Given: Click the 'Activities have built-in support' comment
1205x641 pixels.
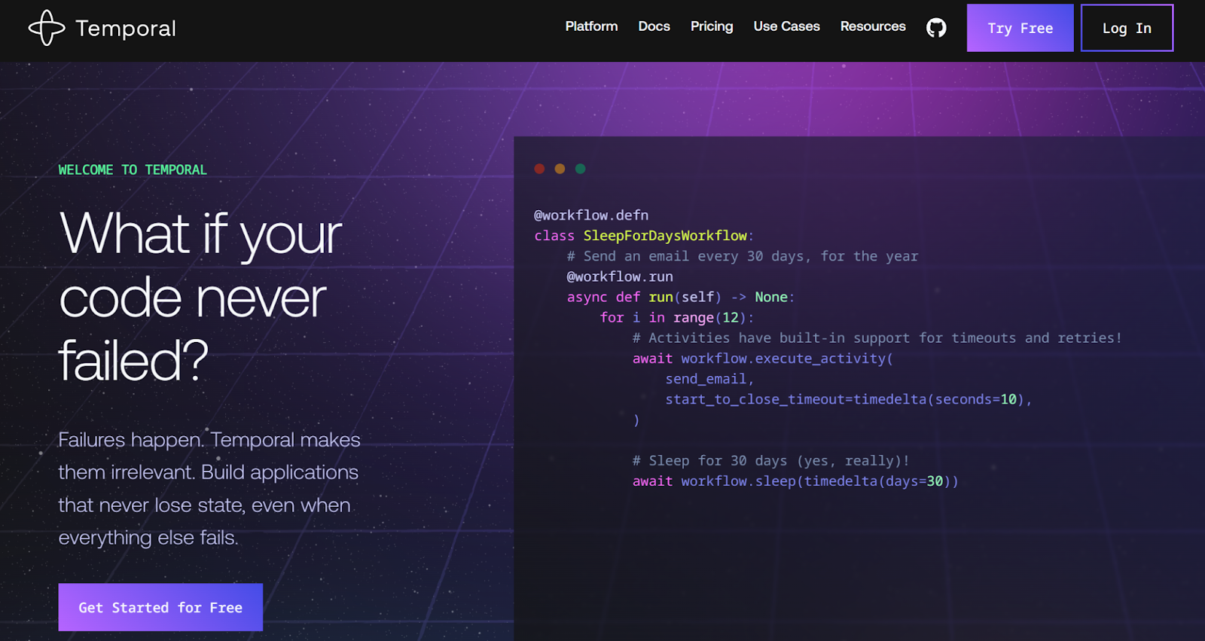Looking at the screenshot, I should tap(877, 337).
